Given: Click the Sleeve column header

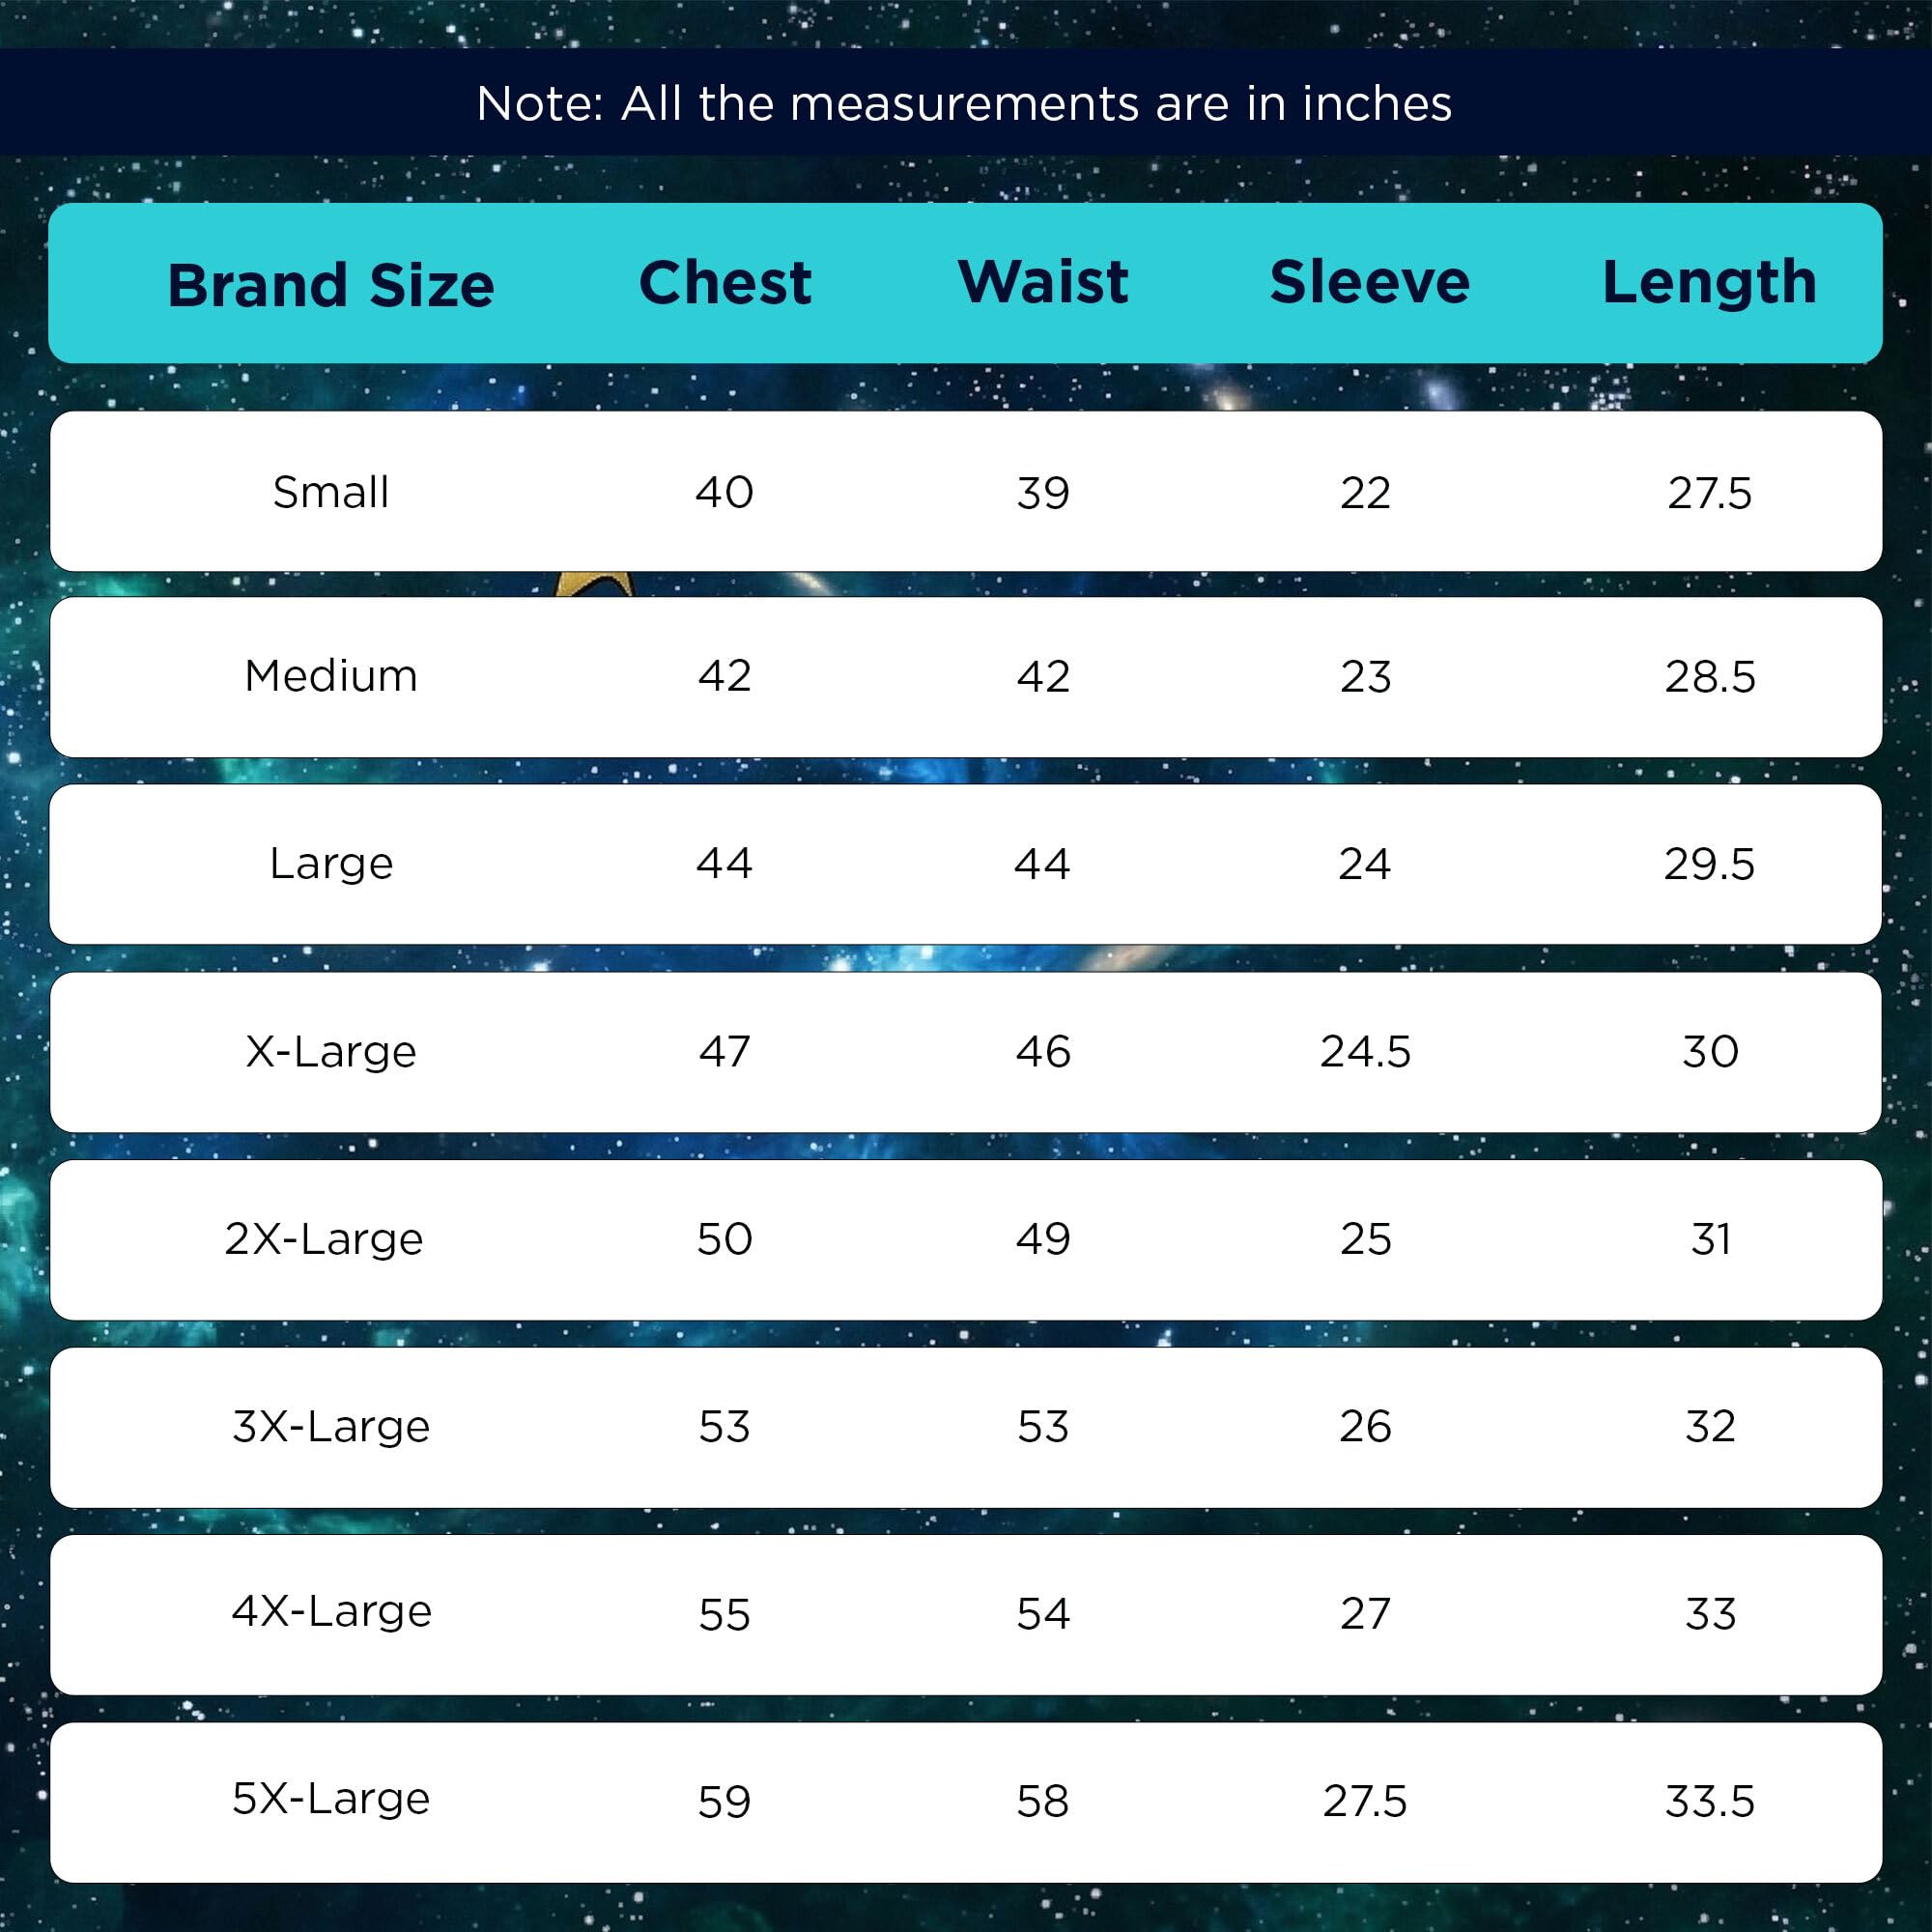Looking at the screenshot, I should 1369,282.
